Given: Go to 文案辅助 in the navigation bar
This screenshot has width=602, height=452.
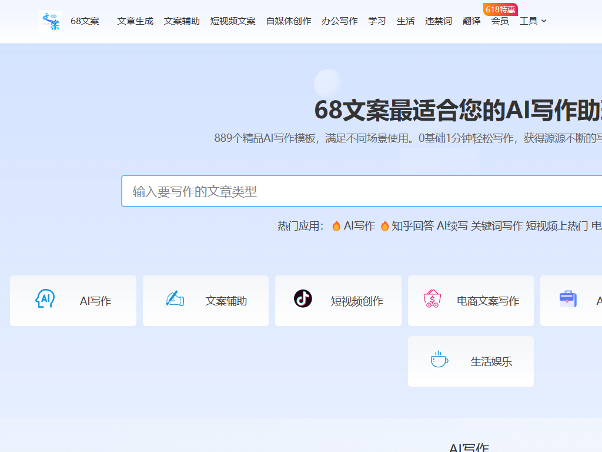Looking at the screenshot, I should click(182, 21).
